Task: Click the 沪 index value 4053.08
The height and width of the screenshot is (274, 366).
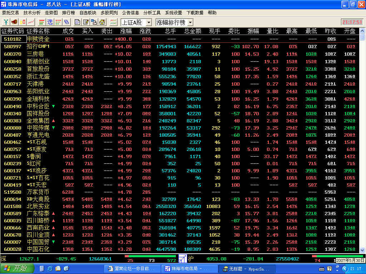Action: pyautogui.click(x=216, y=259)
